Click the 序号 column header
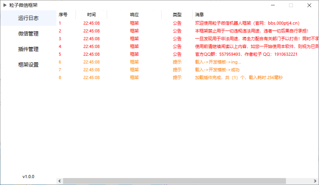Image resolution: width=319 pixels, height=185 pixels. [x=63, y=15]
